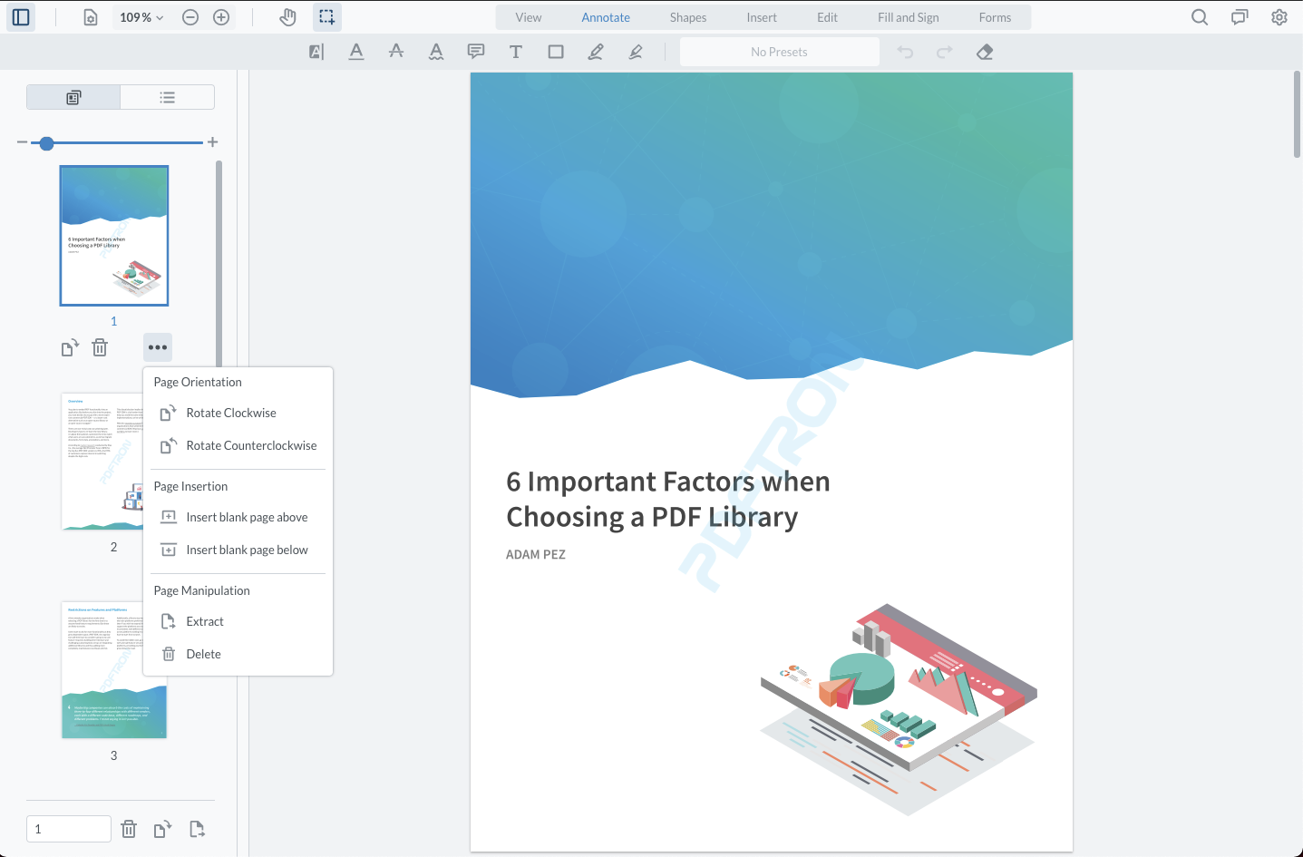The image size is (1303, 857).
Task: Select the text underline tool
Action: point(356,52)
